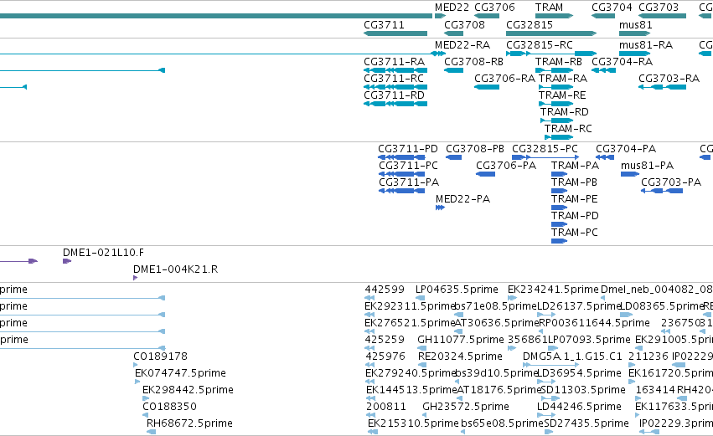Open the CG3711-PA protein label
This screenshot has width=713, height=436.
409,182
